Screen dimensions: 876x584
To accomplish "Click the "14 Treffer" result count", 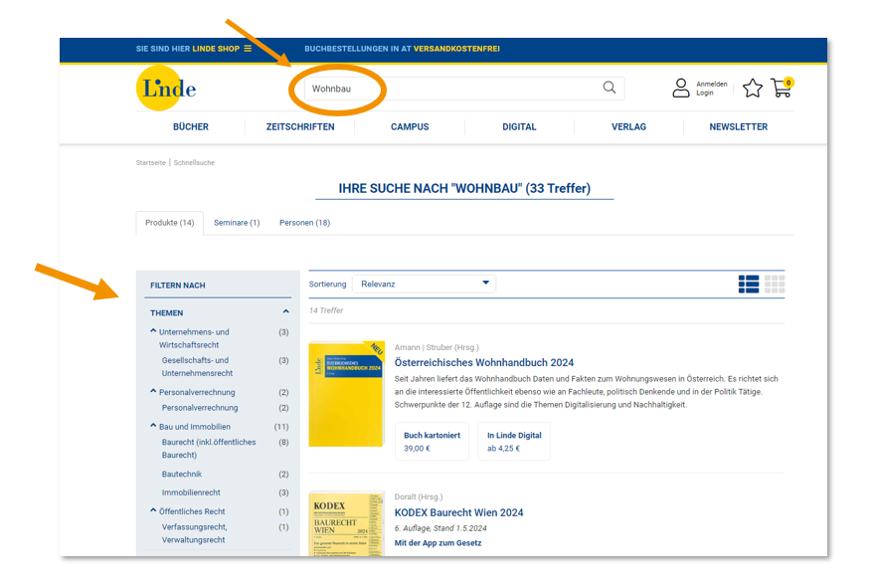I will click(x=326, y=310).
